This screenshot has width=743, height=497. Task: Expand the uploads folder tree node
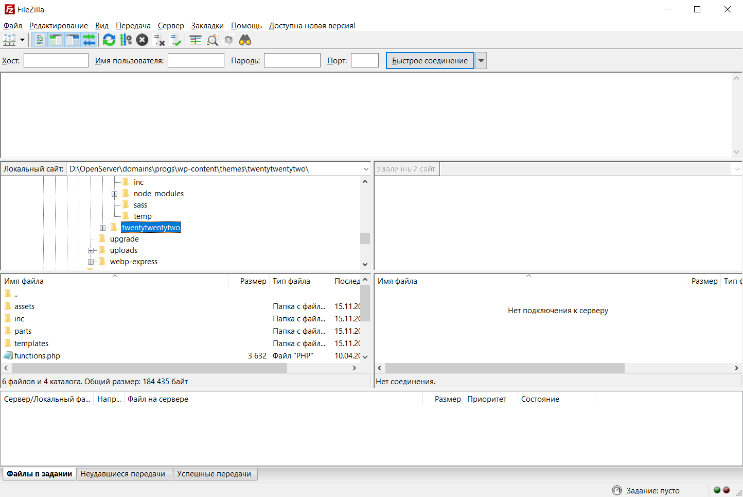[x=91, y=250]
